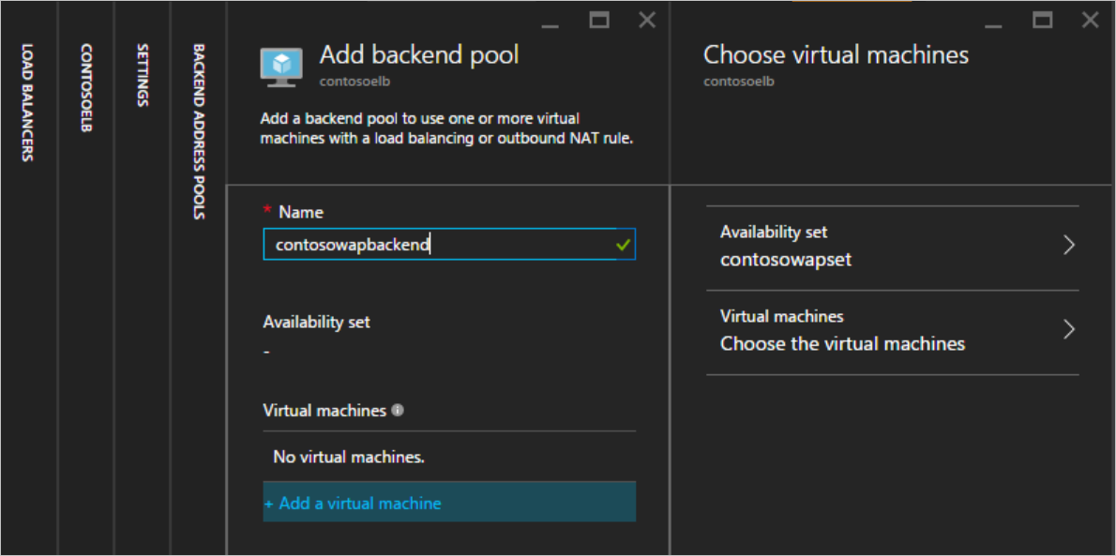Close the Choose virtual machines blade
1116x556 pixels.
coord(1091,20)
